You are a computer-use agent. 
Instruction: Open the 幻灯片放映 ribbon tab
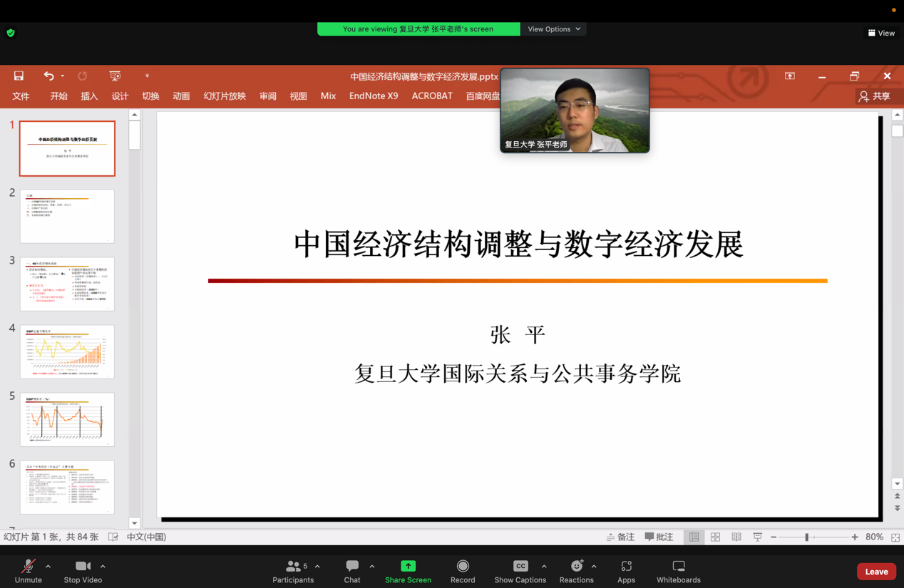point(225,96)
